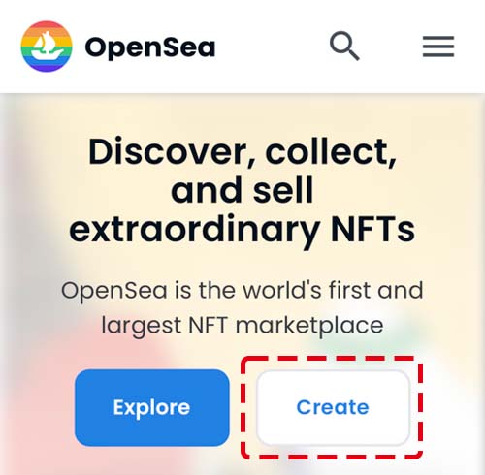Click the white sailboat inside the logo
Image resolution: width=485 pixels, height=475 pixels.
click(x=47, y=47)
